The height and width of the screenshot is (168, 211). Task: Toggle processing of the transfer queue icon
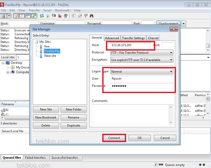click(48, 16)
